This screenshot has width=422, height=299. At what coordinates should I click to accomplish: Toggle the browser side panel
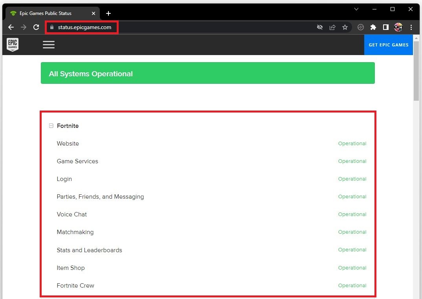(x=386, y=27)
